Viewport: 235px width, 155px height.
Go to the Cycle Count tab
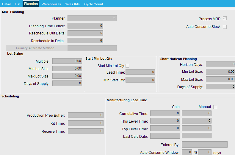point(93,4)
